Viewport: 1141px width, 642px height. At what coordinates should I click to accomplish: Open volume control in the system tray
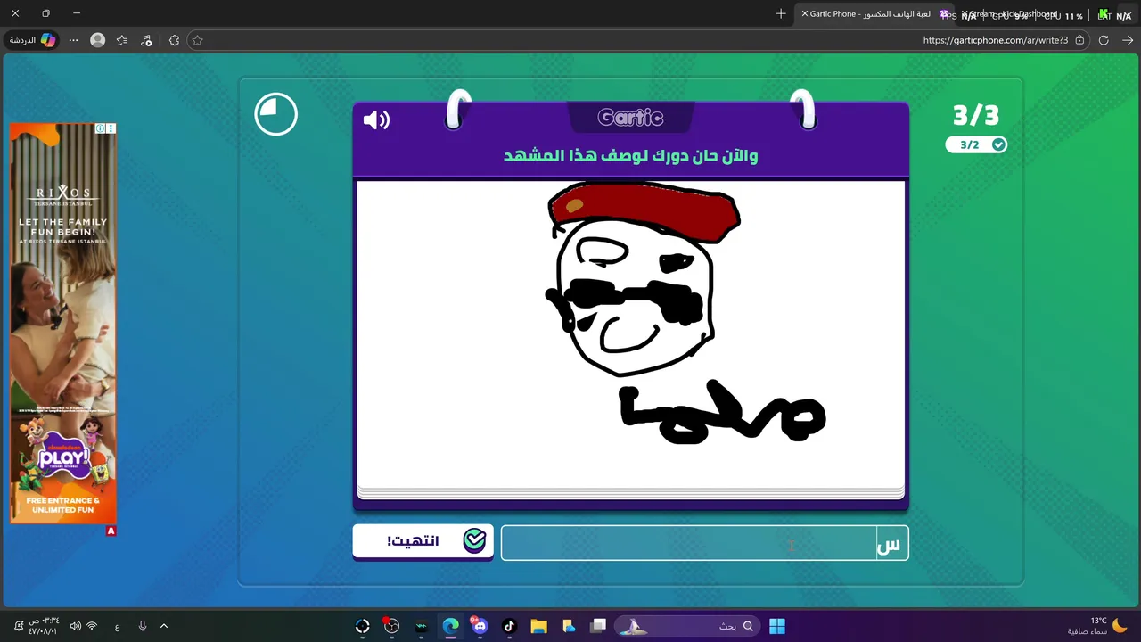[75, 626]
